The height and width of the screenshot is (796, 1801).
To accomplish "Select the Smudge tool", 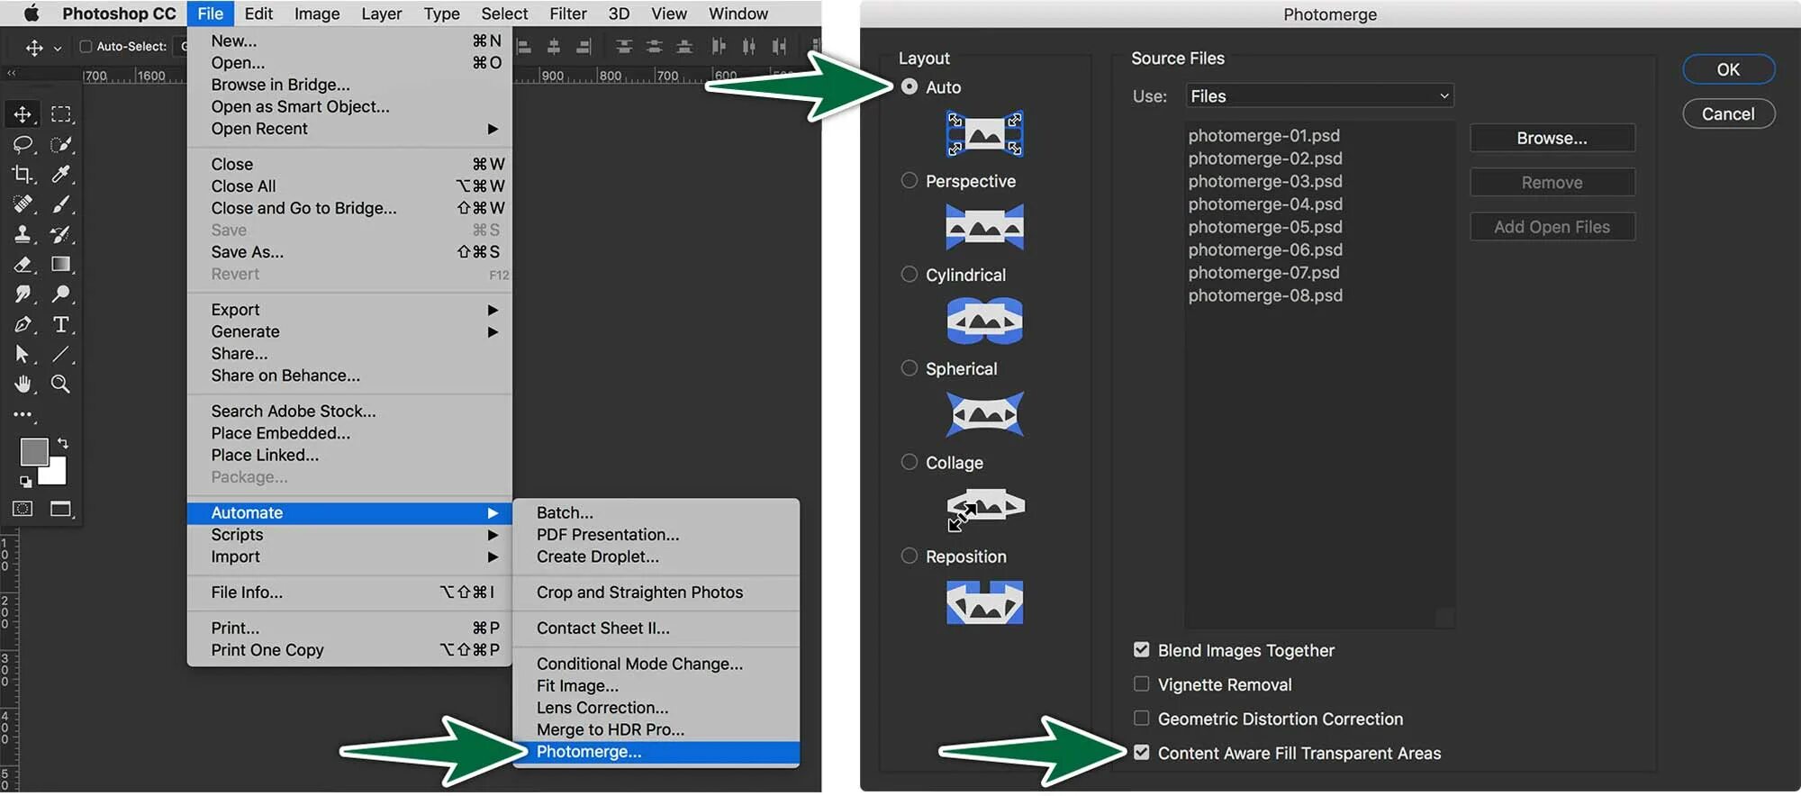I will pyautogui.click(x=23, y=294).
